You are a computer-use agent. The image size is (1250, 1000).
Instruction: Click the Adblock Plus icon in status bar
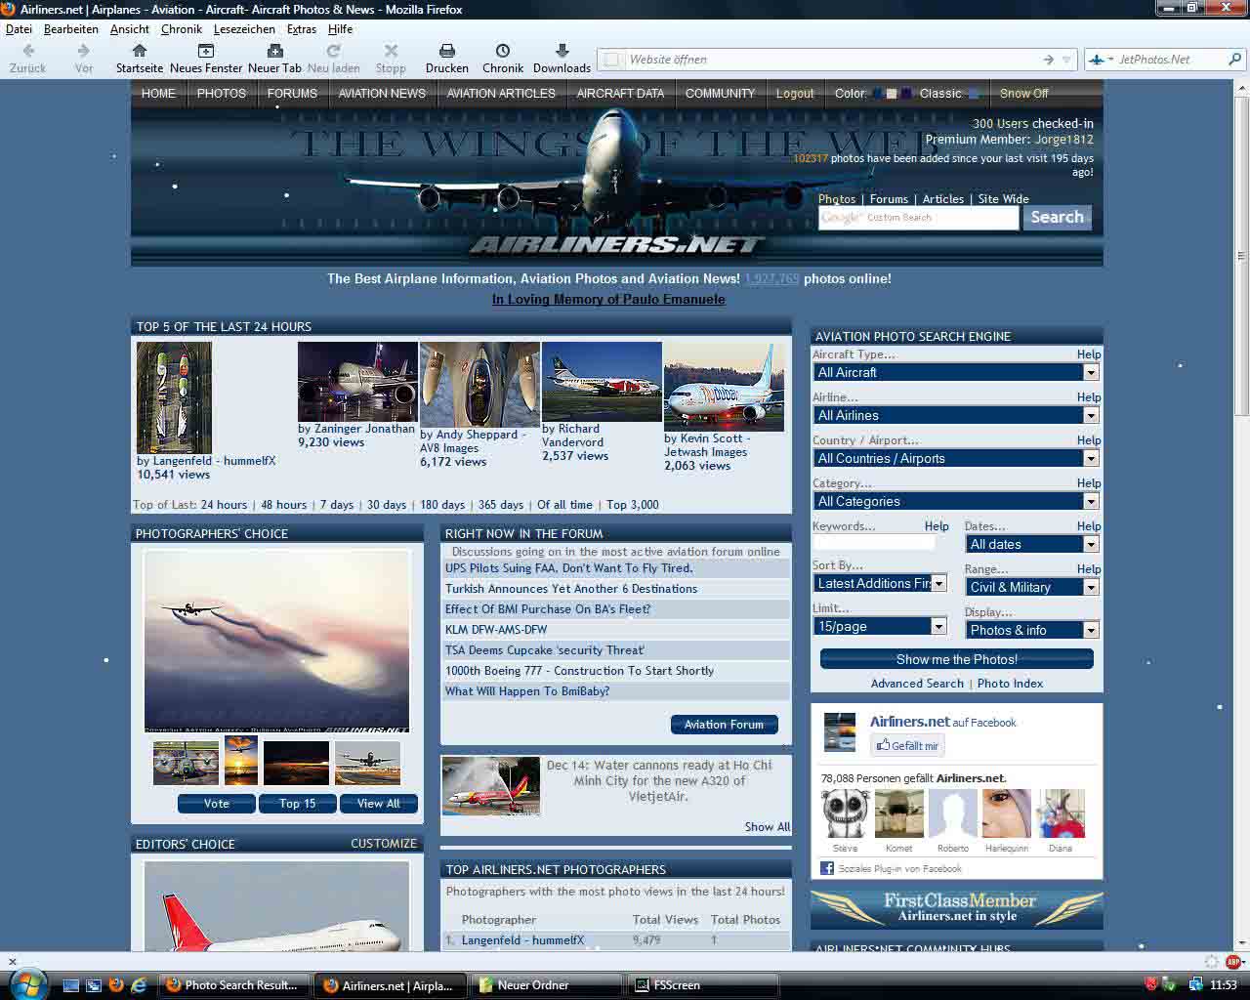pyautogui.click(x=1233, y=961)
